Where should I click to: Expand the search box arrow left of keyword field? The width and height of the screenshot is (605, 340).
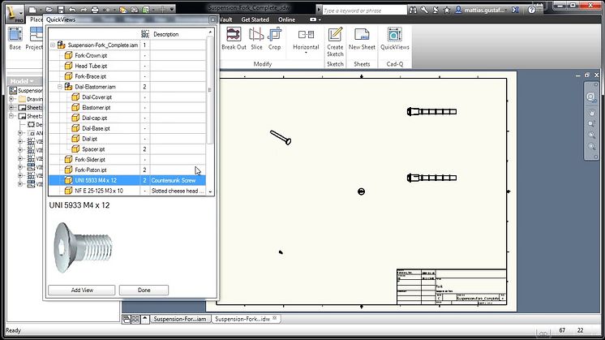click(x=319, y=10)
